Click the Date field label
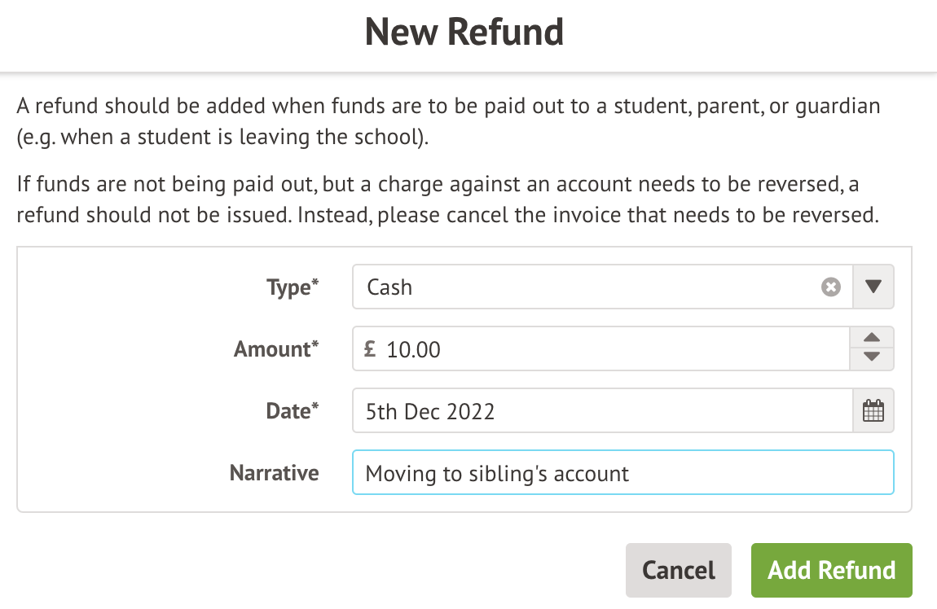Screen dimensions: 937x609 pos(288,411)
